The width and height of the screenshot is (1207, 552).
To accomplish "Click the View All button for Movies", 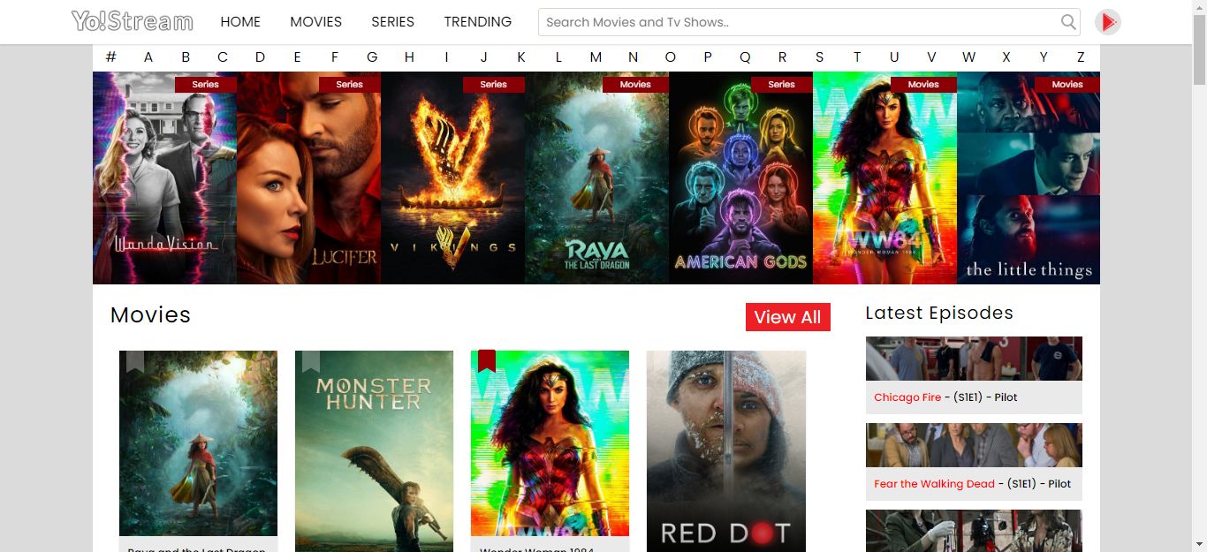I will pyautogui.click(x=787, y=317).
